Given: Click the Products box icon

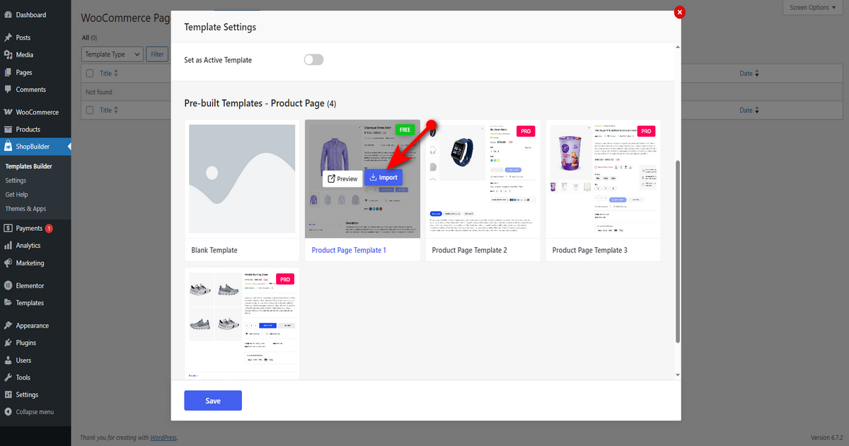Looking at the screenshot, I should click(x=8, y=130).
